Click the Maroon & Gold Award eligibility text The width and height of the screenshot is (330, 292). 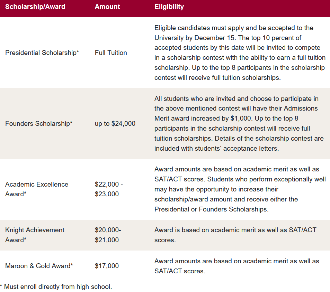(237, 266)
